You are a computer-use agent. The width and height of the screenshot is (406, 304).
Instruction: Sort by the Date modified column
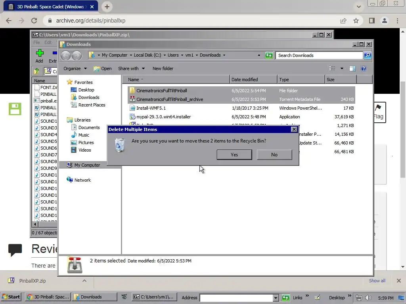tap(253, 80)
